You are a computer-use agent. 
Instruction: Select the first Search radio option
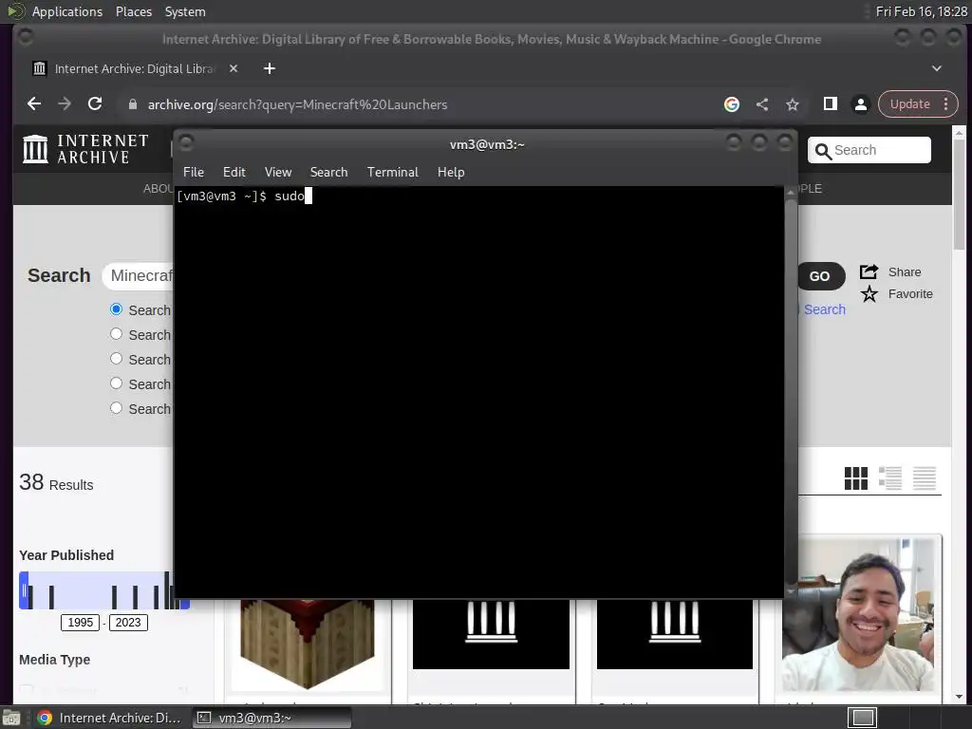[x=116, y=308]
